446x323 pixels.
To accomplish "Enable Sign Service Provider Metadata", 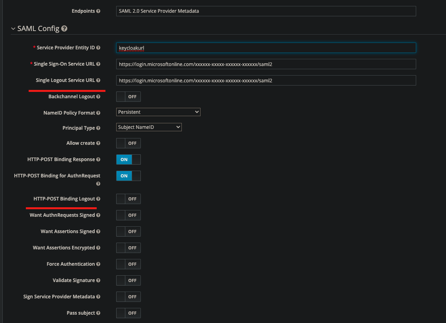I will (128, 296).
